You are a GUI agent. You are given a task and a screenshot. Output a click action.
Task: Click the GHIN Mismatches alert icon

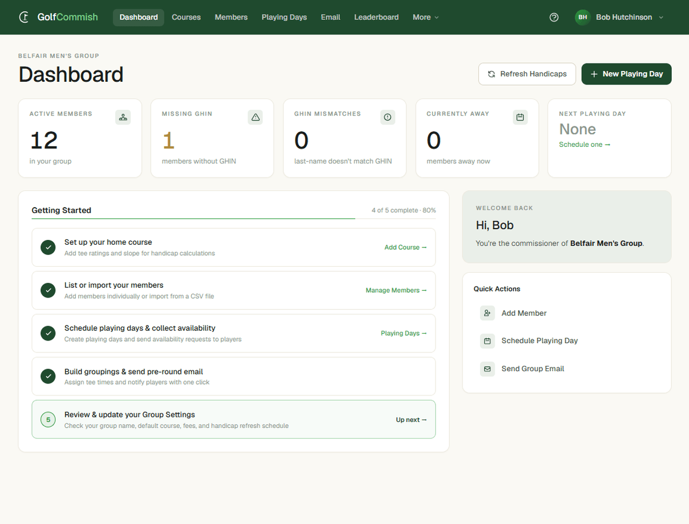(388, 117)
